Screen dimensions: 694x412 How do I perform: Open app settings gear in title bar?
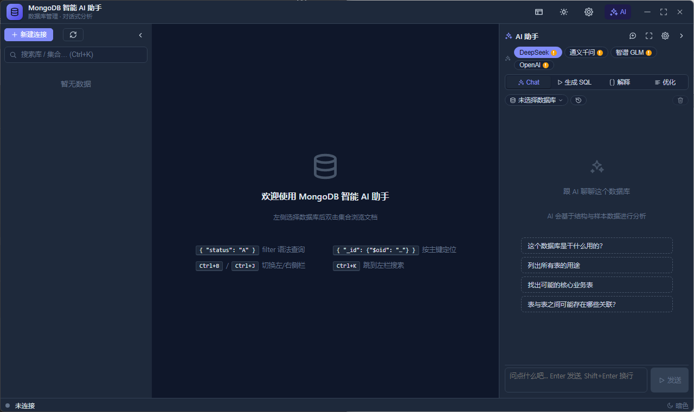[x=589, y=12]
